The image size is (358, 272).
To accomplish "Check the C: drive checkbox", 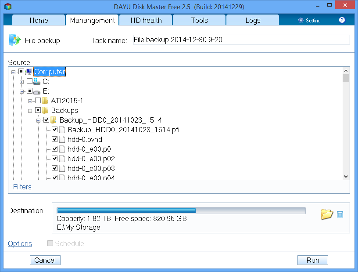I will coord(30,81).
